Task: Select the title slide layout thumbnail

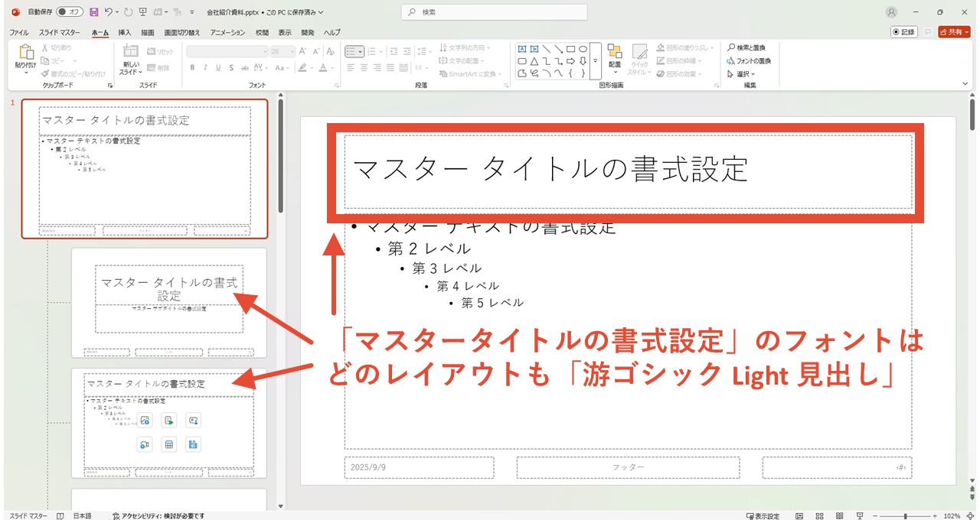Action: tap(169, 304)
